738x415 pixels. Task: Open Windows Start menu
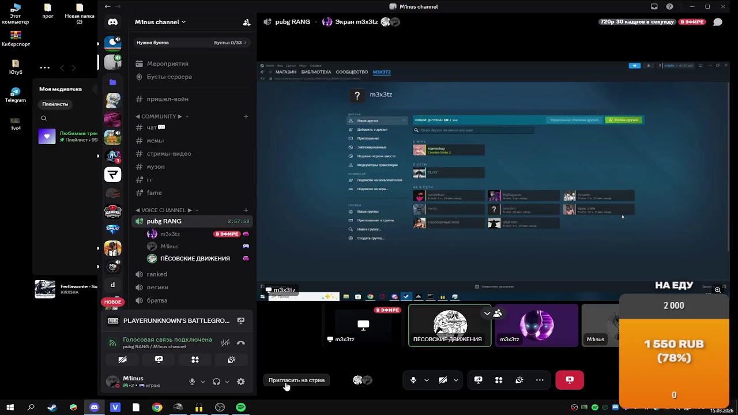pyautogui.click(x=10, y=408)
